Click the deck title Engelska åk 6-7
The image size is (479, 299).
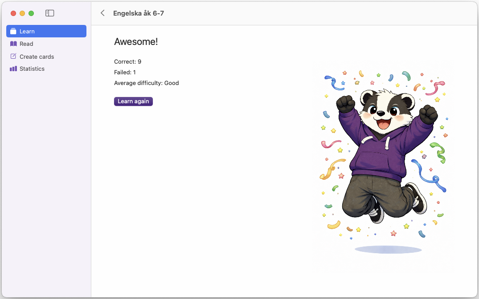click(139, 13)
